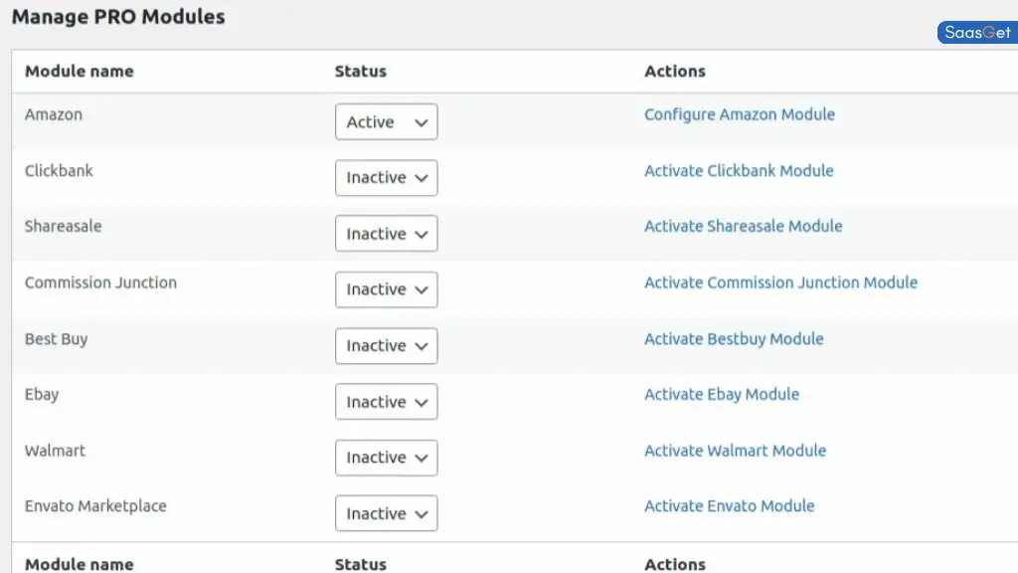
Task: Open the Ebay status dropdown
Action: click(387, 402)
